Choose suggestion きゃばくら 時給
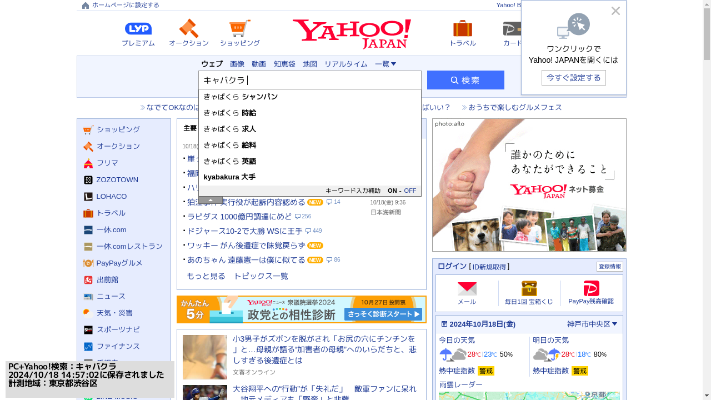Image resolution: width=711 pixels, height=400 pixels. coord(310,113)
